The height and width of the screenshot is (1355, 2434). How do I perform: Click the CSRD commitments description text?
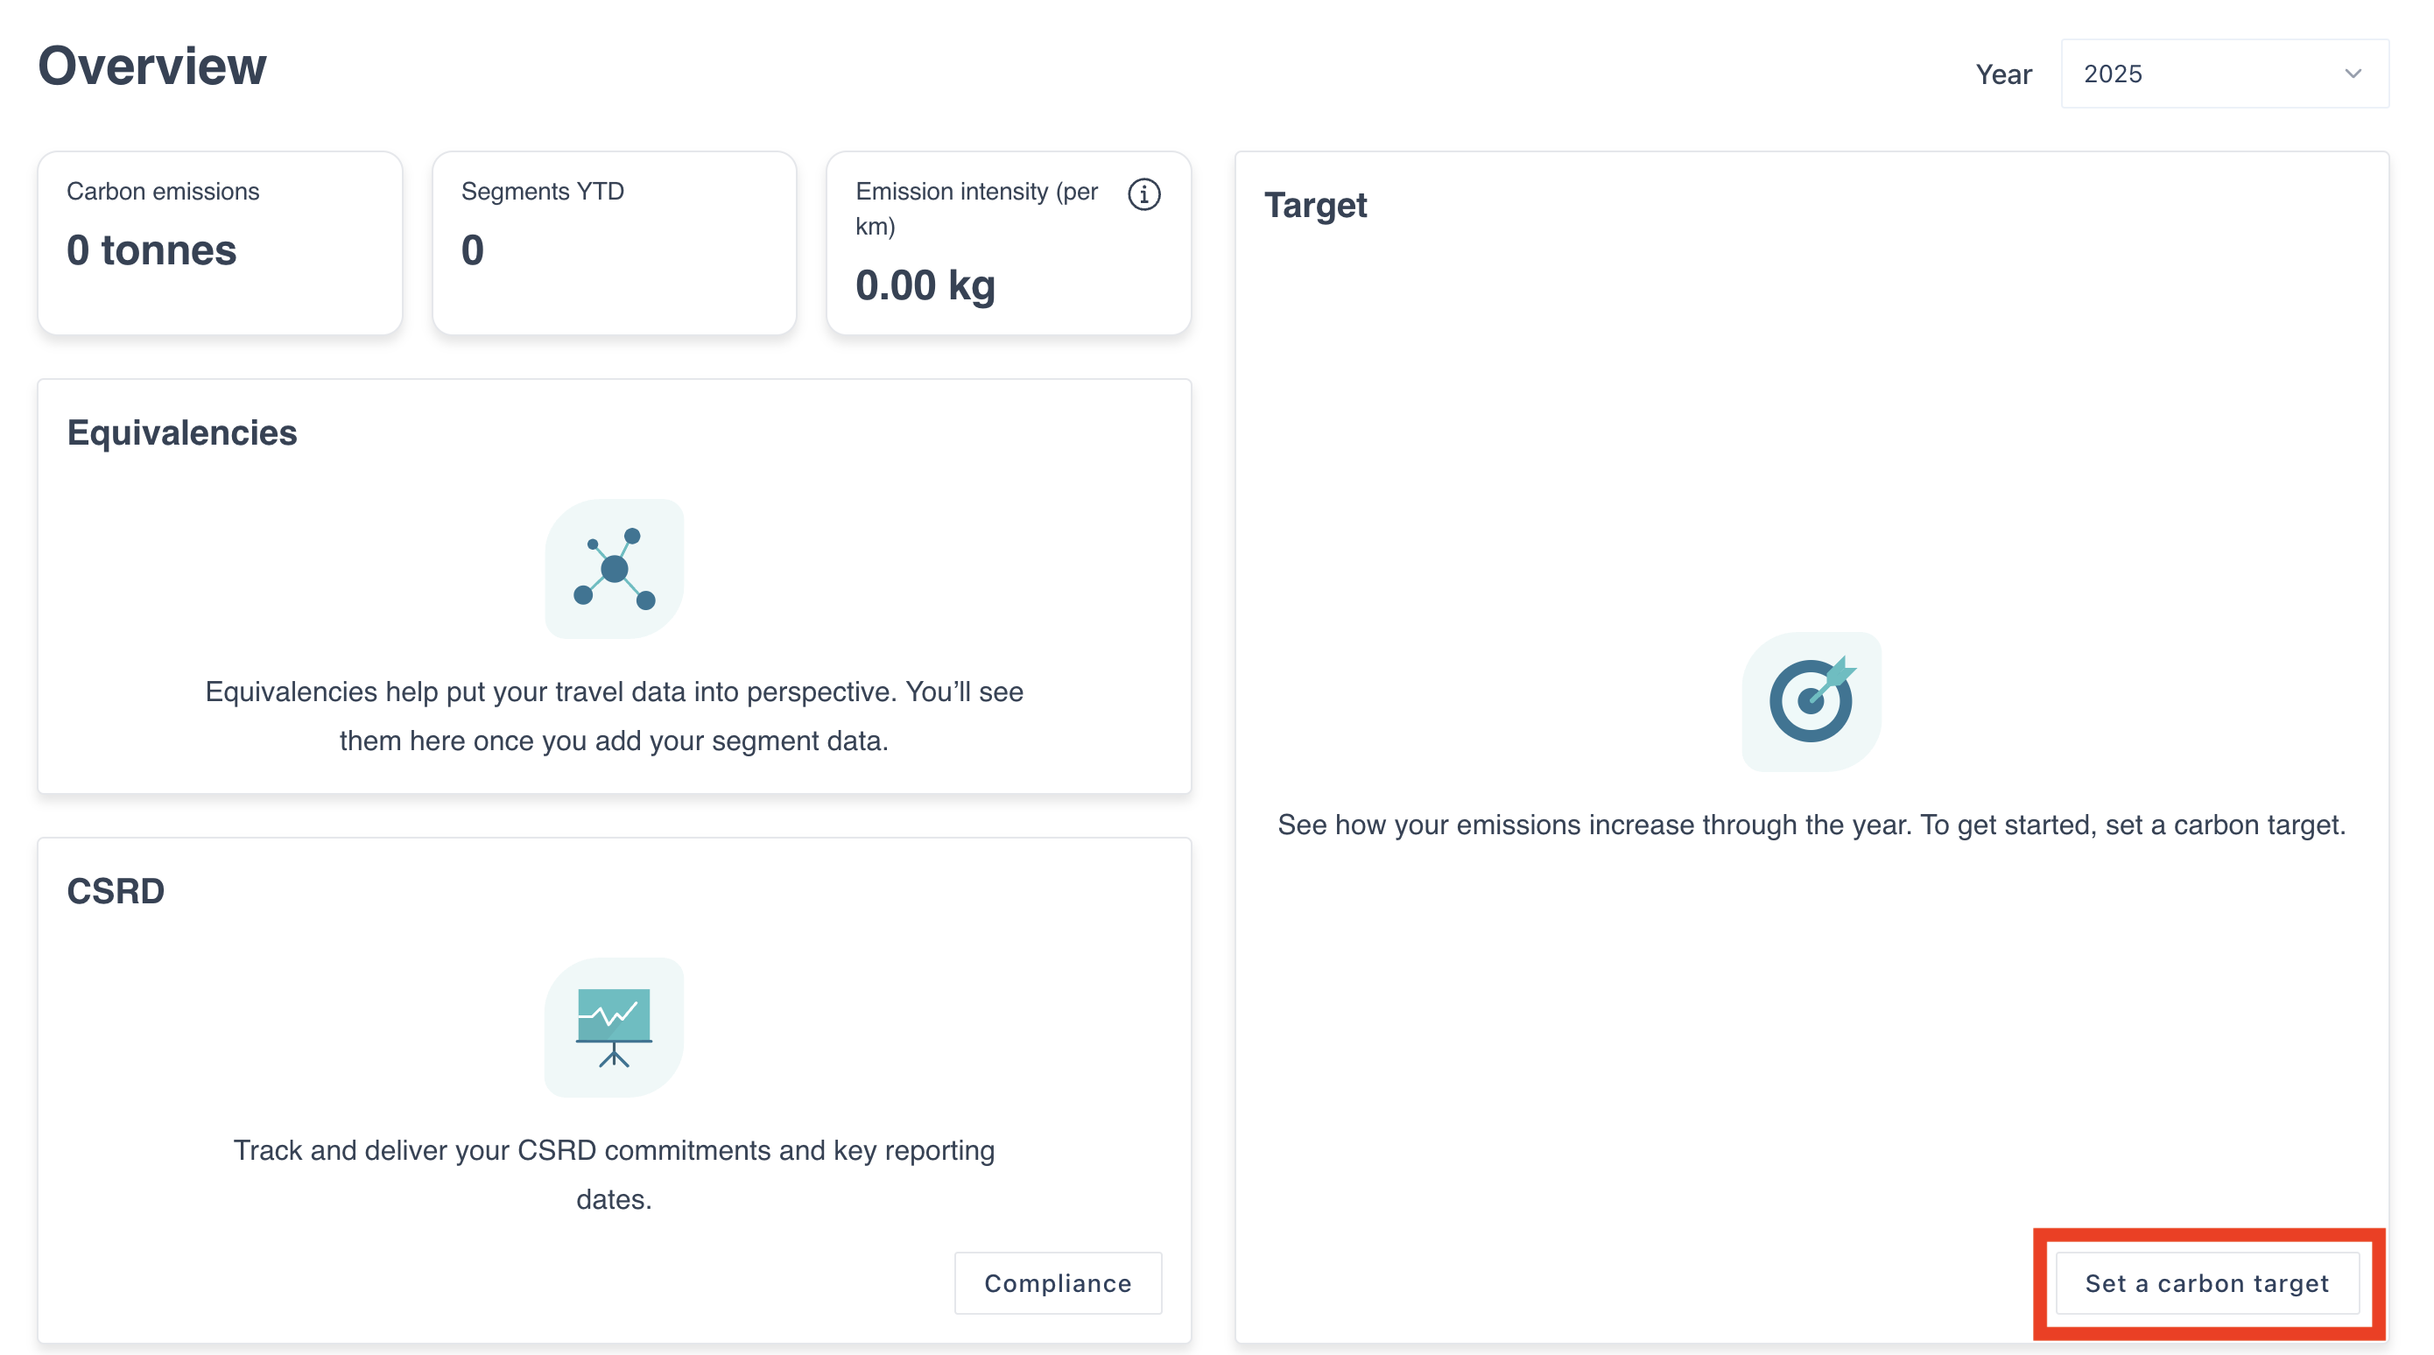(614, 1174)
